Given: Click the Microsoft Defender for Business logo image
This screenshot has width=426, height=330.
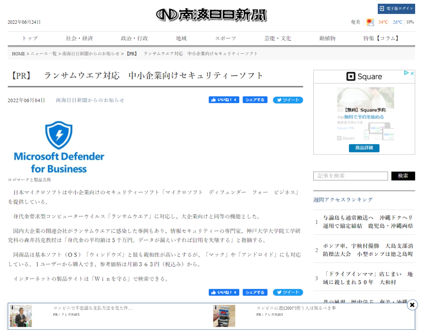Looking at the screenshot, I should click(59, 147).
